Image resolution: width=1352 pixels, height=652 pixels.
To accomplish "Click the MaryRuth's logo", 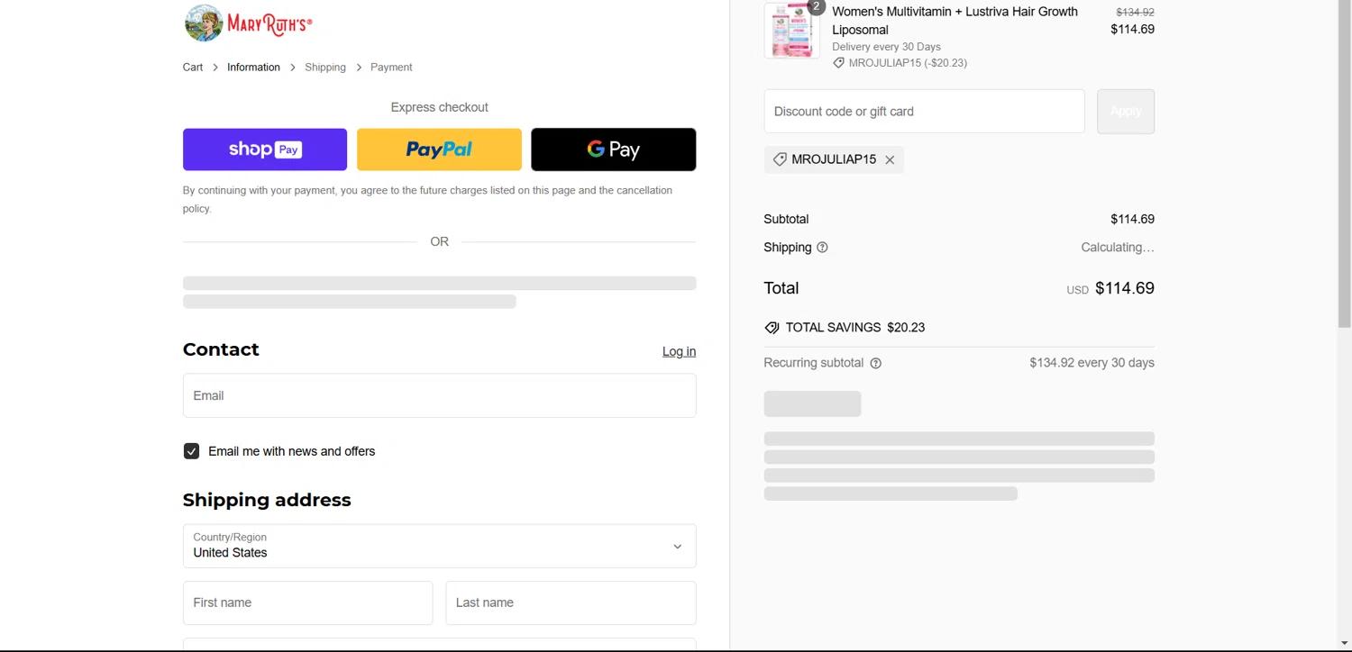I will tap(248, 23).
